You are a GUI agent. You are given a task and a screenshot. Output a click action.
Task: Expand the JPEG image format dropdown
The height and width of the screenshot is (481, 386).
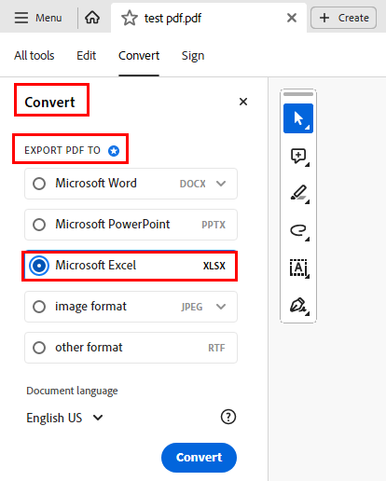(x=221, y=307)
